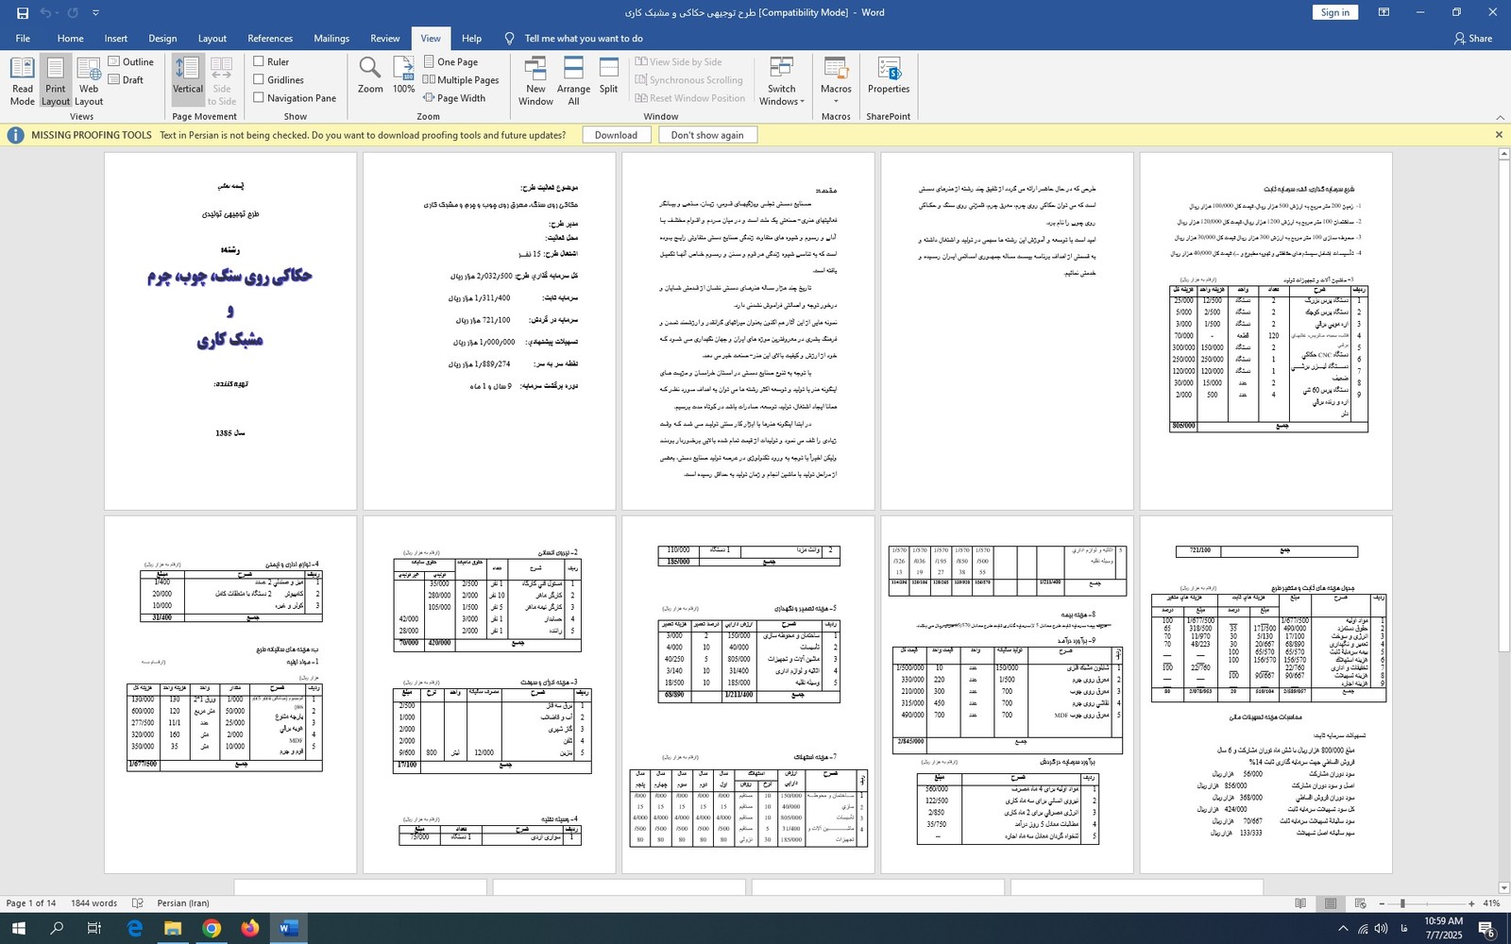
Task: Select Vertical page movement
Action: (188, 81)
